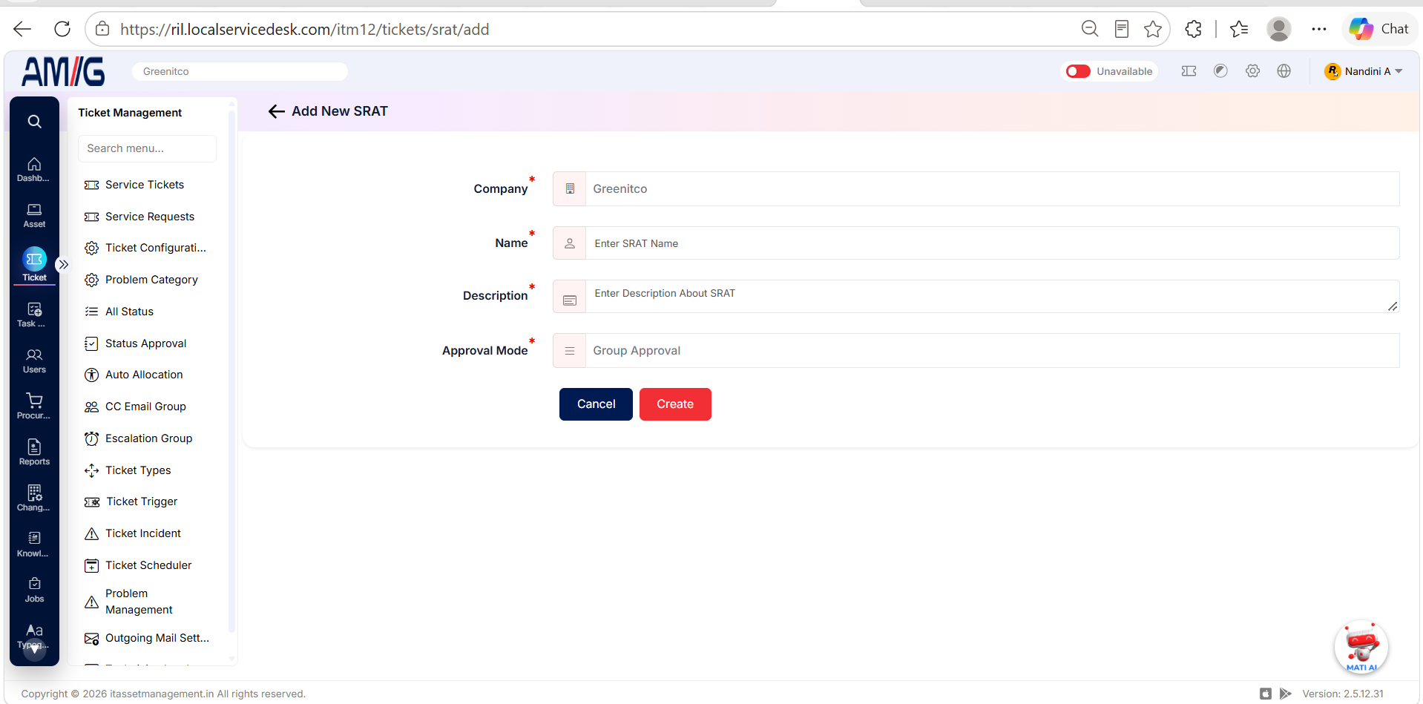
Task: Select Escalation Group in menu
Action: pyautogui.click(x=148, y=438)
